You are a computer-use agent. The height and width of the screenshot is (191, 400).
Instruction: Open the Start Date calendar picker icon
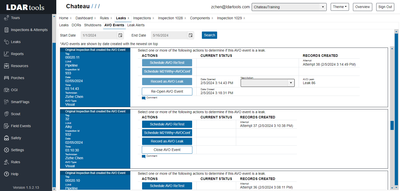pos(120,35)
